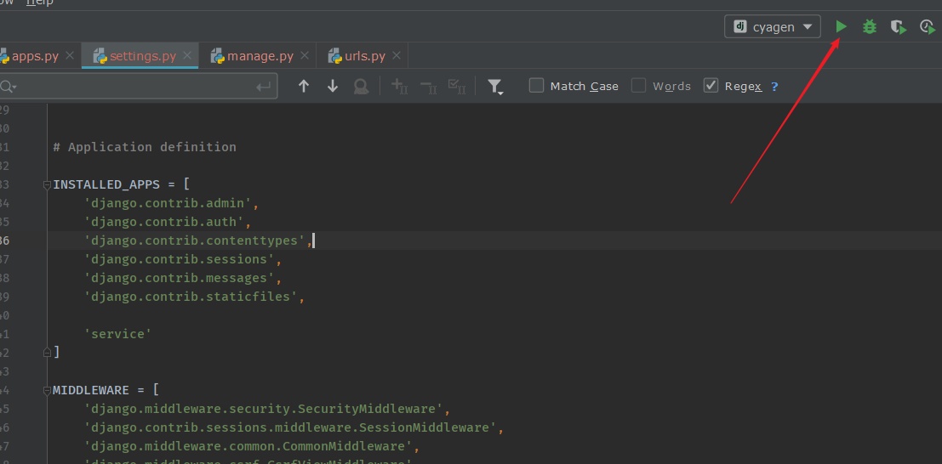
Task: Click the search history magnifier icon
Action: pos(9,87)
